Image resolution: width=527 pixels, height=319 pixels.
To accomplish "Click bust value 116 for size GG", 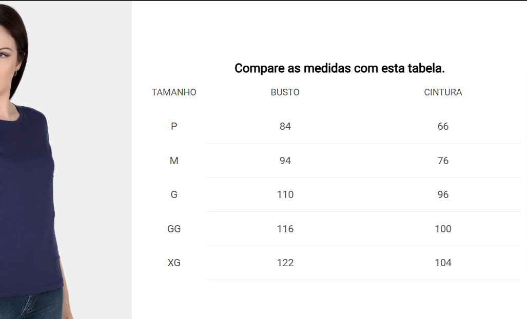I will [285, 229].
